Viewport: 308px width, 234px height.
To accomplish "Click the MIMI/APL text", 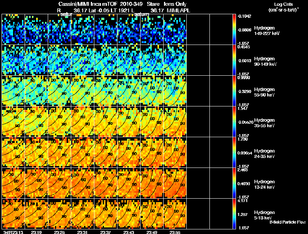I will click(x=178, y=11).
